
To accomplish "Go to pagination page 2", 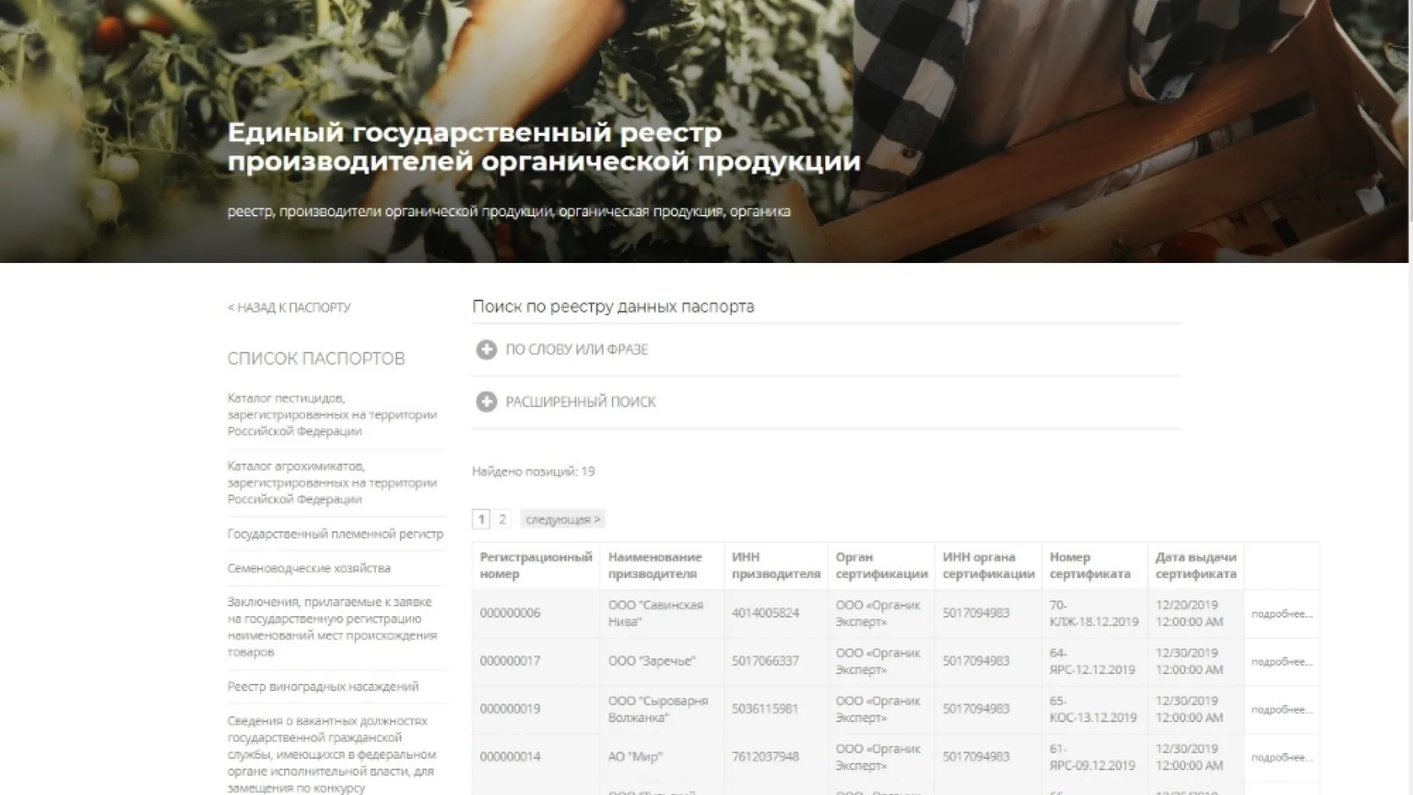I will click(503, 519).
